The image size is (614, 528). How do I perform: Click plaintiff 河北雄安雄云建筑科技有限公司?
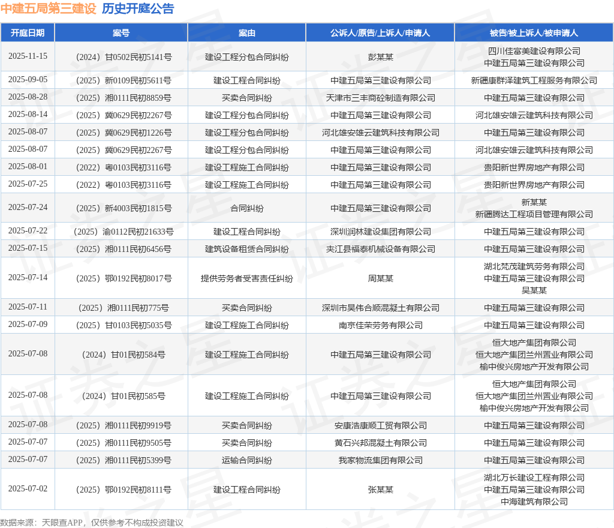click(380, 133)
